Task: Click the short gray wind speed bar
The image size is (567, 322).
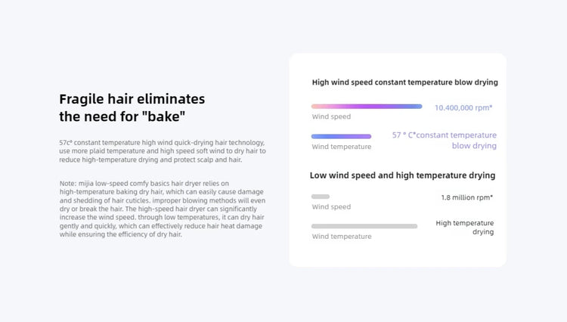Action: (x=321, y=197)
